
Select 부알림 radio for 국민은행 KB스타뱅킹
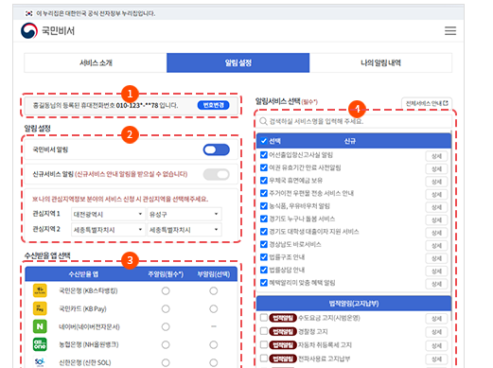click(214, 290)
